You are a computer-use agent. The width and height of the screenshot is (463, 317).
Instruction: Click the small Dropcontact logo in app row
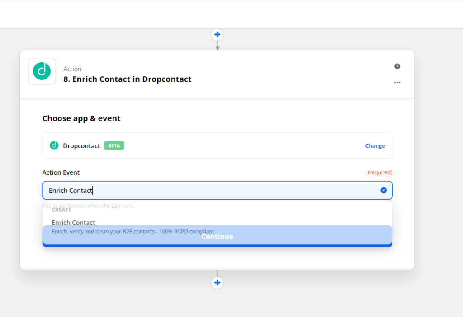pyautogui.click(x=54, y=145)
